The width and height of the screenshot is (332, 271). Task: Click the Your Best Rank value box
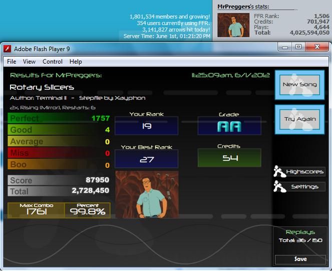tap(147, 159)
